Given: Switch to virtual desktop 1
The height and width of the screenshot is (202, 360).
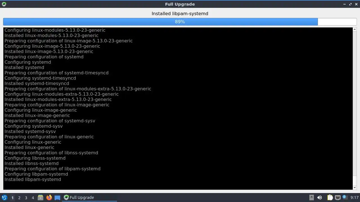Looking at the screenshot, I should (12, 198).
